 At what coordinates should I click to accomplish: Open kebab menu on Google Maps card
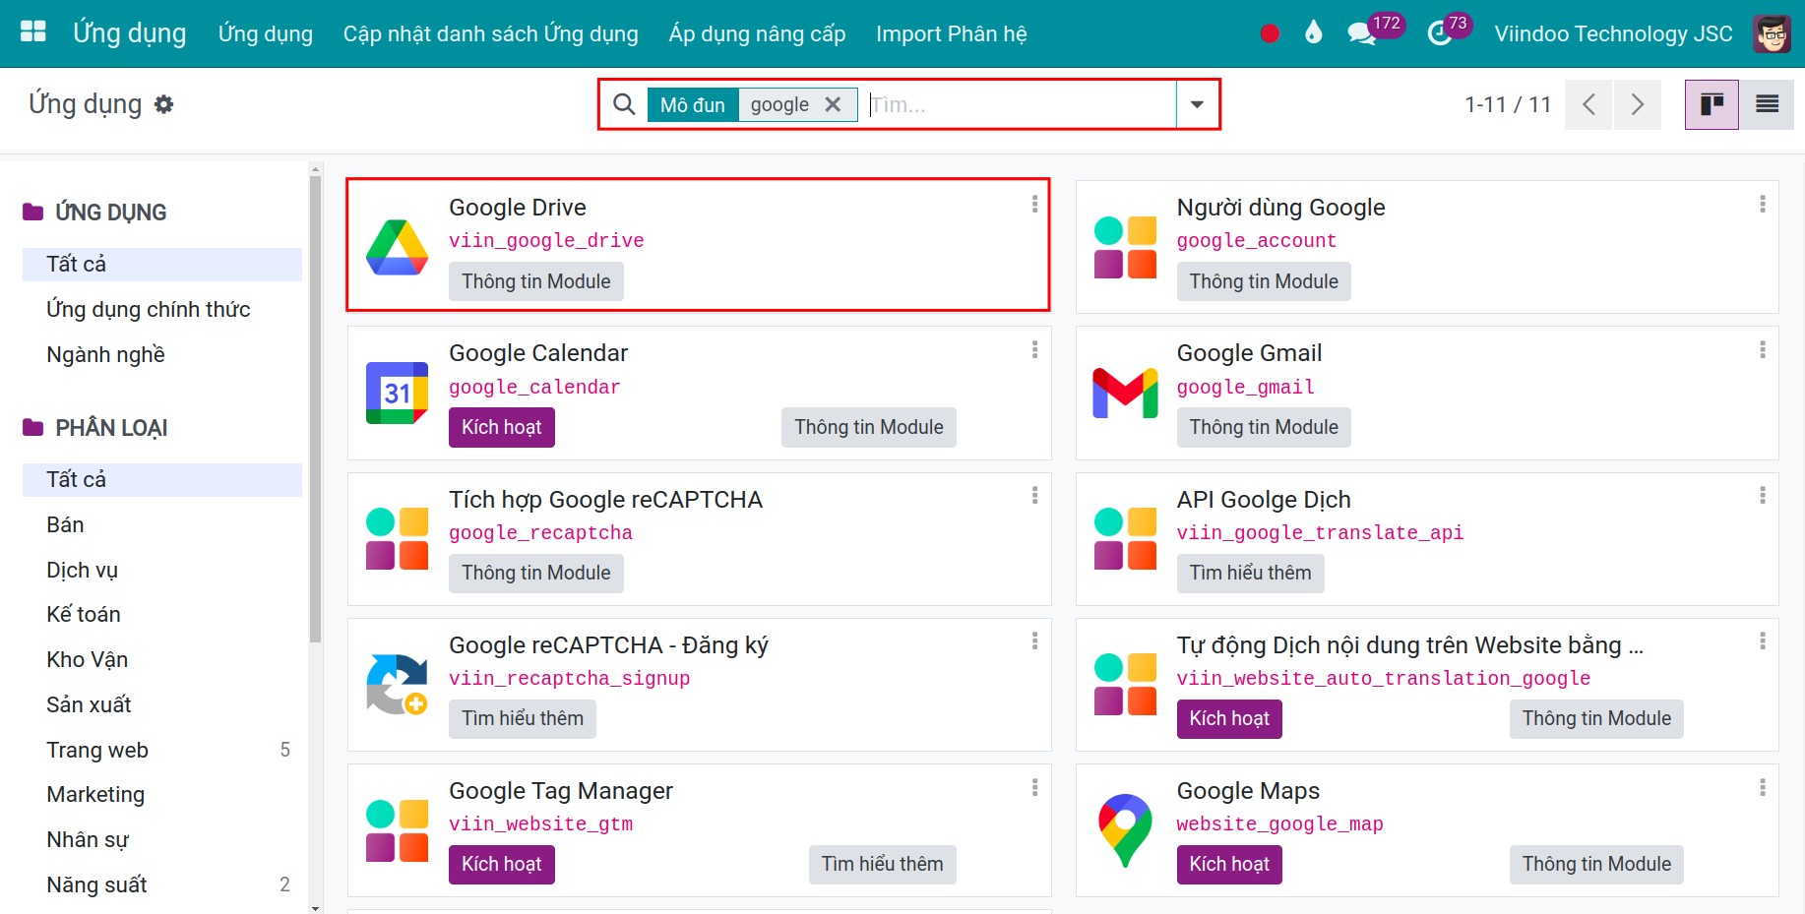pyautogui.click(x=1762, y=787)
